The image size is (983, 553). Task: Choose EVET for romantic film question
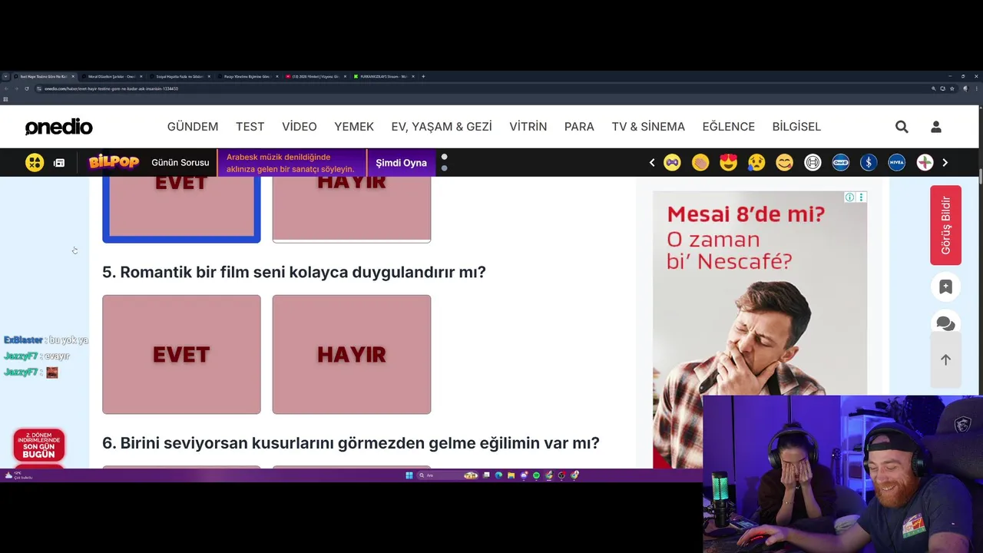click(x=181, y=354)
